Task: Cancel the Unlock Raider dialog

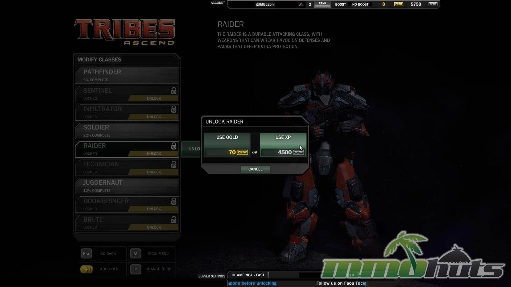Action: 255,169
